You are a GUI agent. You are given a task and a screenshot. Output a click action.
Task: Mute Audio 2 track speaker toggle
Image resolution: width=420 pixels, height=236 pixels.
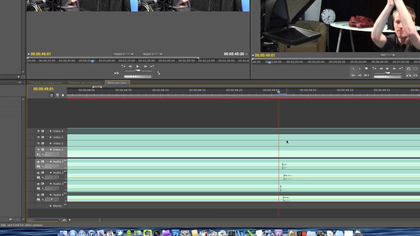[38, 173]
